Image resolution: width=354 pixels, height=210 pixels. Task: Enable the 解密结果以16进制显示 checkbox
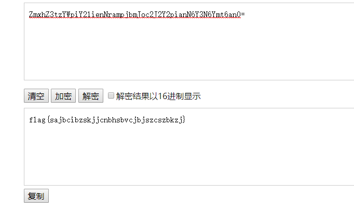click(111, 95)
